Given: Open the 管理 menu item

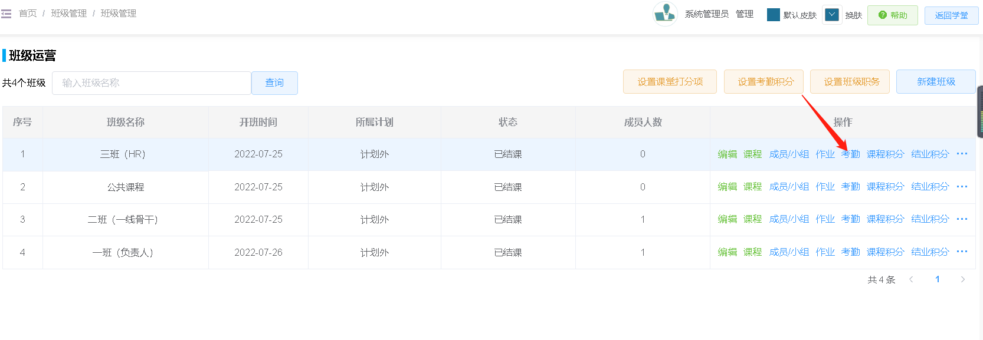Looking at the screenshot, I should pos(745,14).
